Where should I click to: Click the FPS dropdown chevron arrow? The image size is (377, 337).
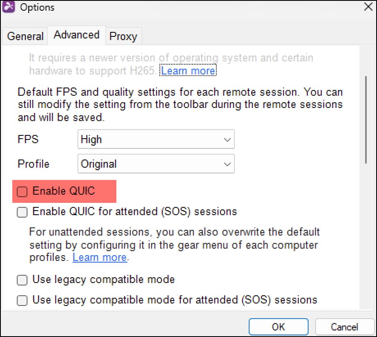click(x=227, y=139)
